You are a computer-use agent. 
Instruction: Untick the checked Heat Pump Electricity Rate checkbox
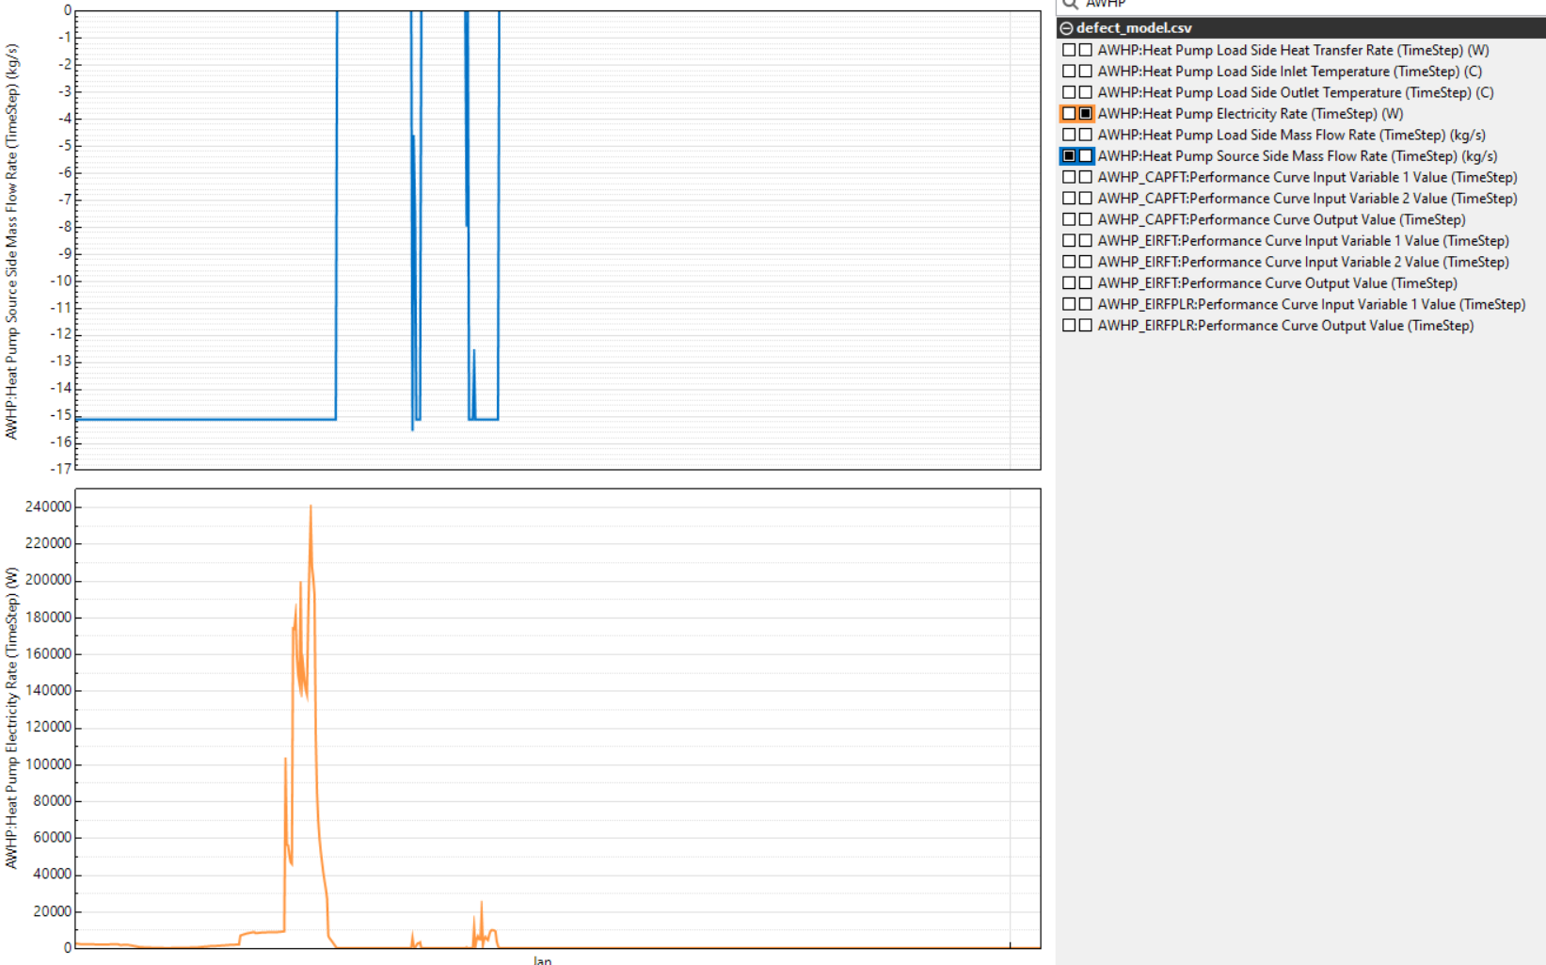tap(1086, 114)
